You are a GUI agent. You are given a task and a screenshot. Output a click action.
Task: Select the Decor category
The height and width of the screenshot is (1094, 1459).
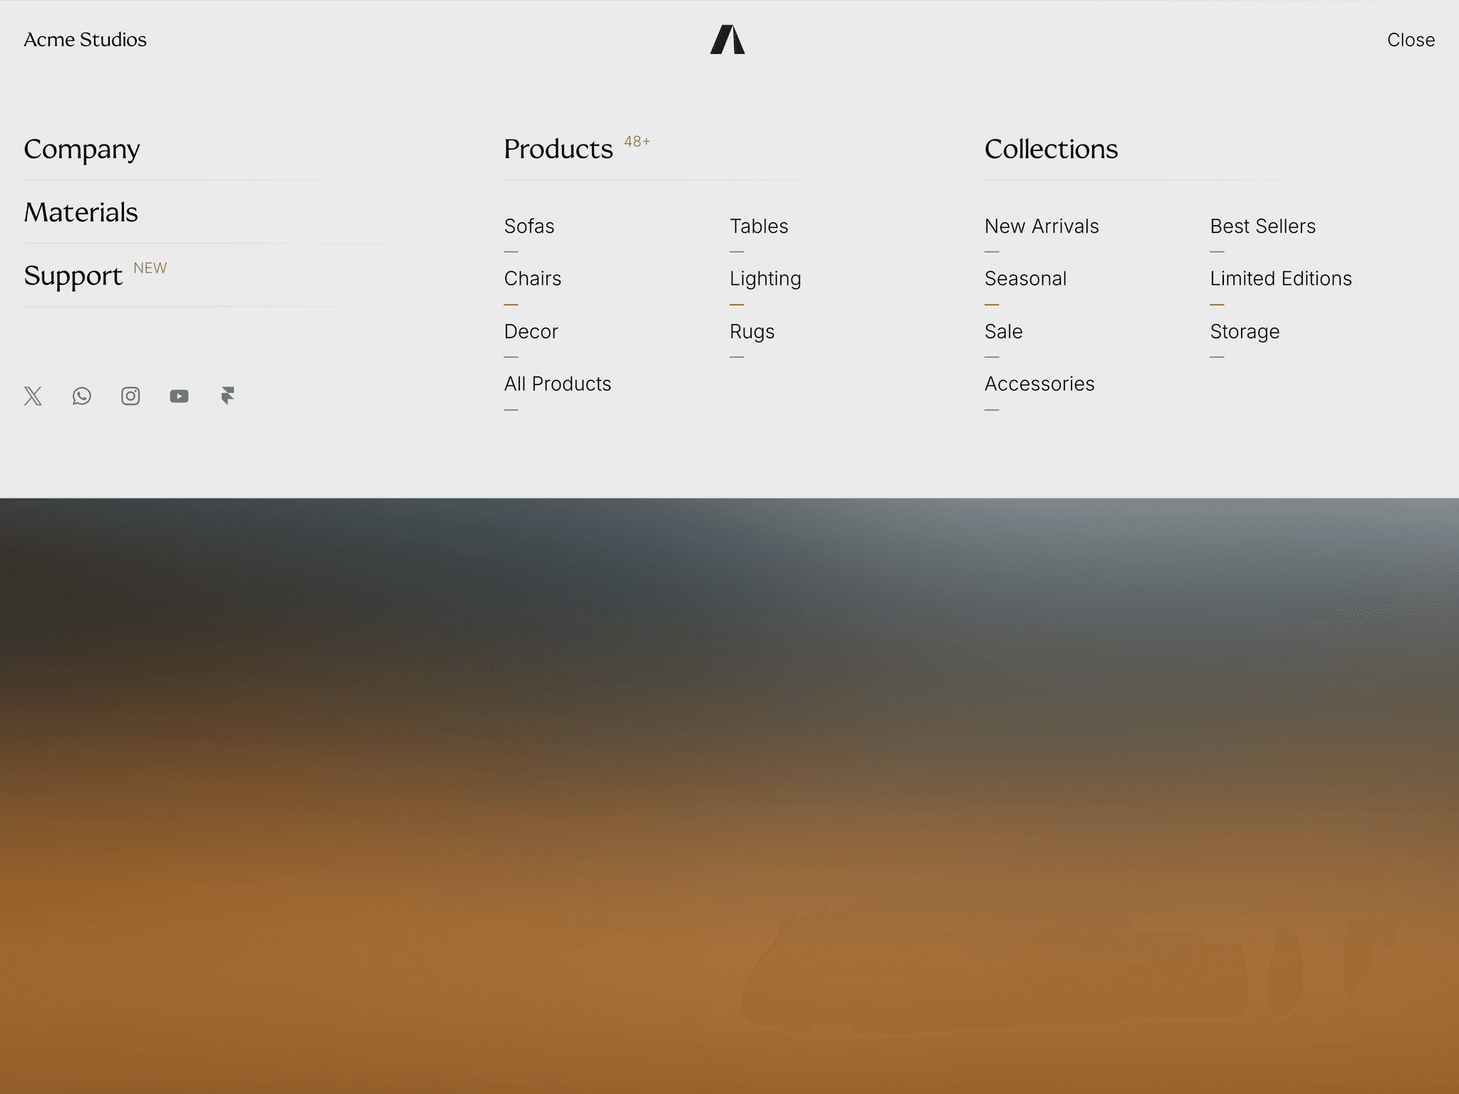tap(531, 332)
